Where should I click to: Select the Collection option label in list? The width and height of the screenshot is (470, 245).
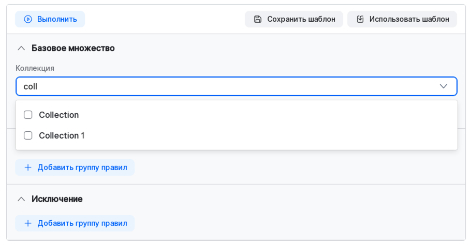point(58,115)
